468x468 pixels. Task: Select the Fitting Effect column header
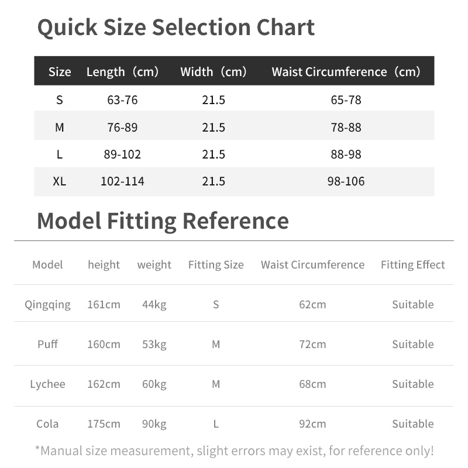coord(413,264)
